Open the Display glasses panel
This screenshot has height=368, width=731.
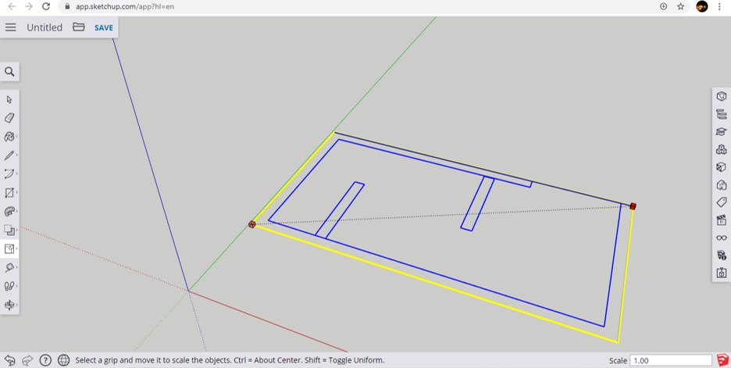coord(721,238)
